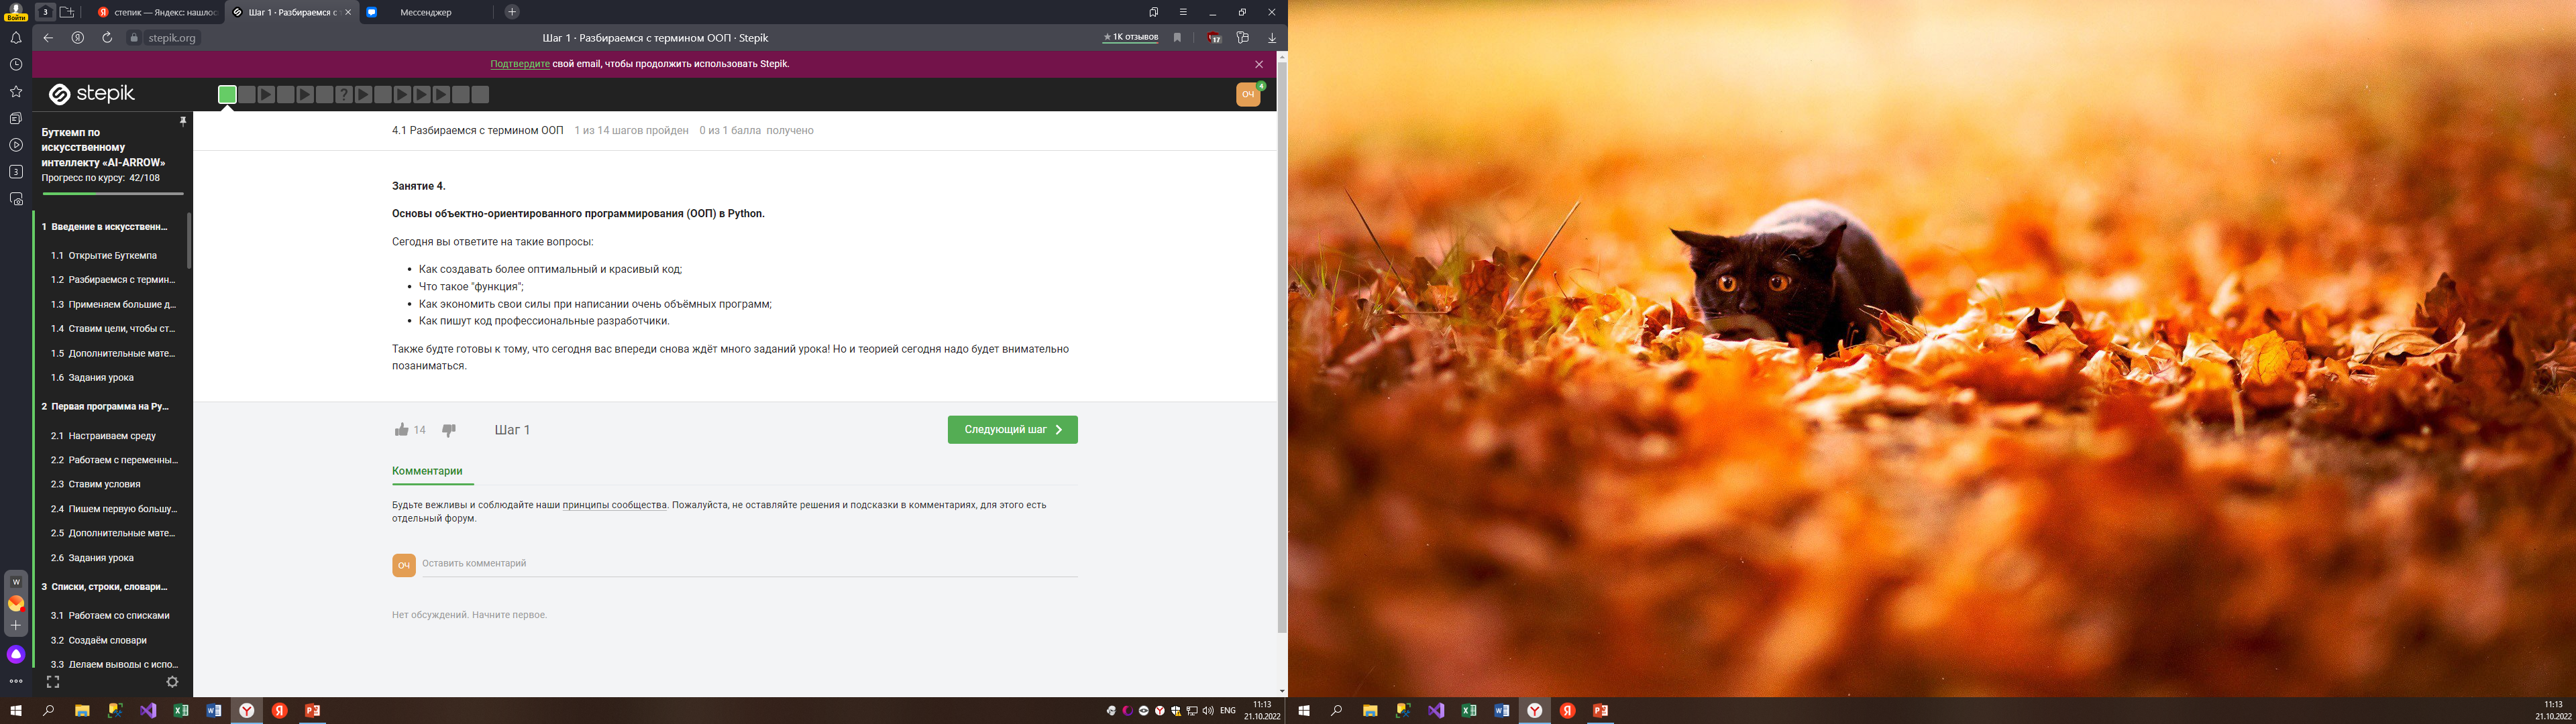The width and height of the screenshot is (2576, 724).
Task: Click the 'Оставить комментарий' input field
Action: [x=749, y=564]
